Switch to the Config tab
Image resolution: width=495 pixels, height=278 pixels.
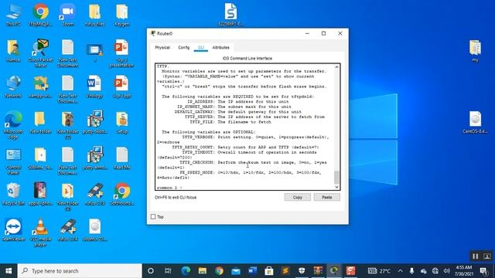click(x=184, y=48)
